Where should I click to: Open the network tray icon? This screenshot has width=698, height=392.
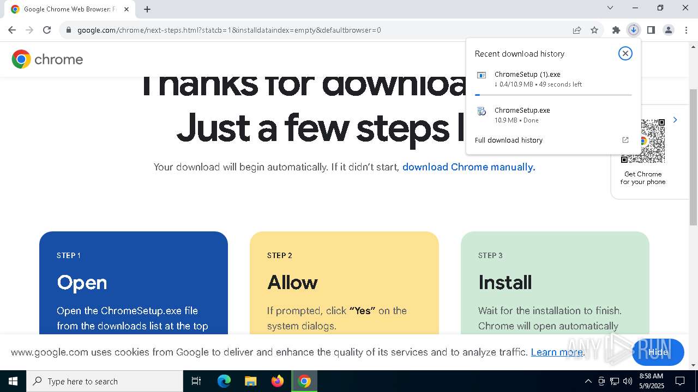click(615, 381)
